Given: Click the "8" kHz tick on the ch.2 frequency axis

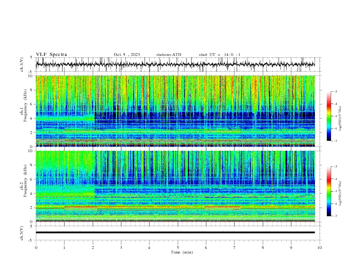Looking at the screenshot, I should click(32, 165).
